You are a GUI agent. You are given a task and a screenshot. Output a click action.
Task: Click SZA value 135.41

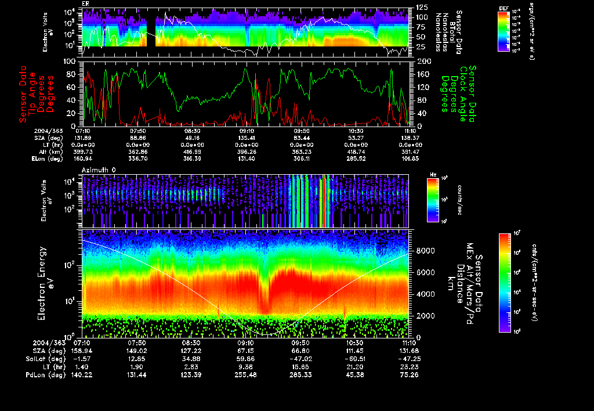click(x=247, y=138)
